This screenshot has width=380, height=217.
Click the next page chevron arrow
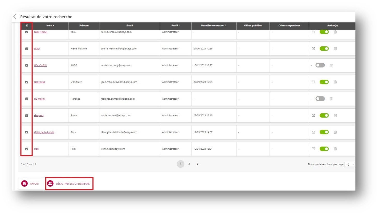tap(198, 164)
